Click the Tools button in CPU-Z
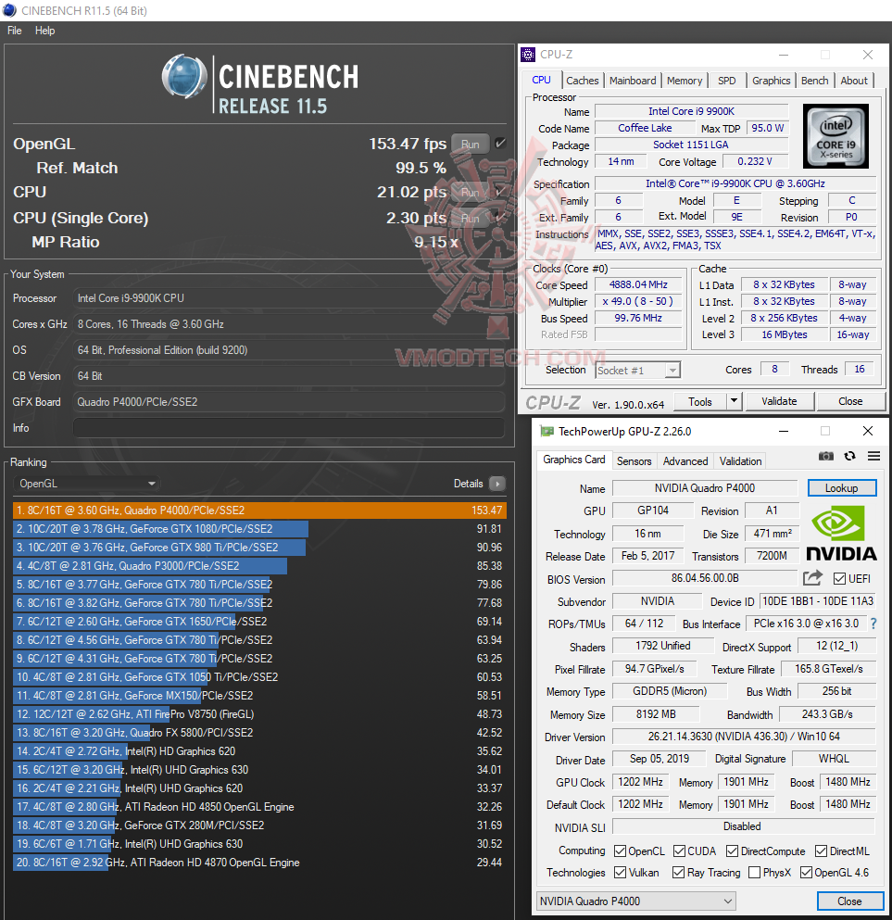The height and width of the screenshot is (920, 892). [700, 401]
